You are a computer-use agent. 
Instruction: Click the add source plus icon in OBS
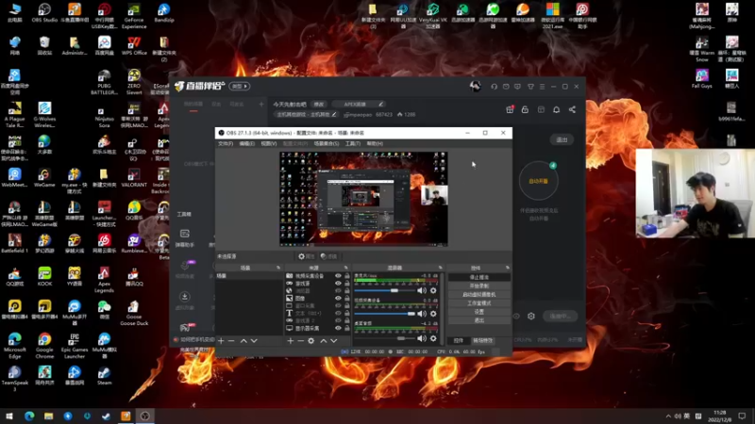[x=291, y=341]
